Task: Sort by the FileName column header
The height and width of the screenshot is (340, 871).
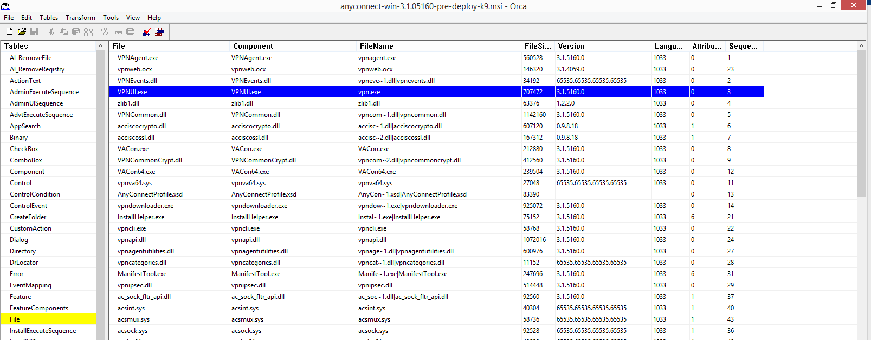Action: [x=439, y=46]
